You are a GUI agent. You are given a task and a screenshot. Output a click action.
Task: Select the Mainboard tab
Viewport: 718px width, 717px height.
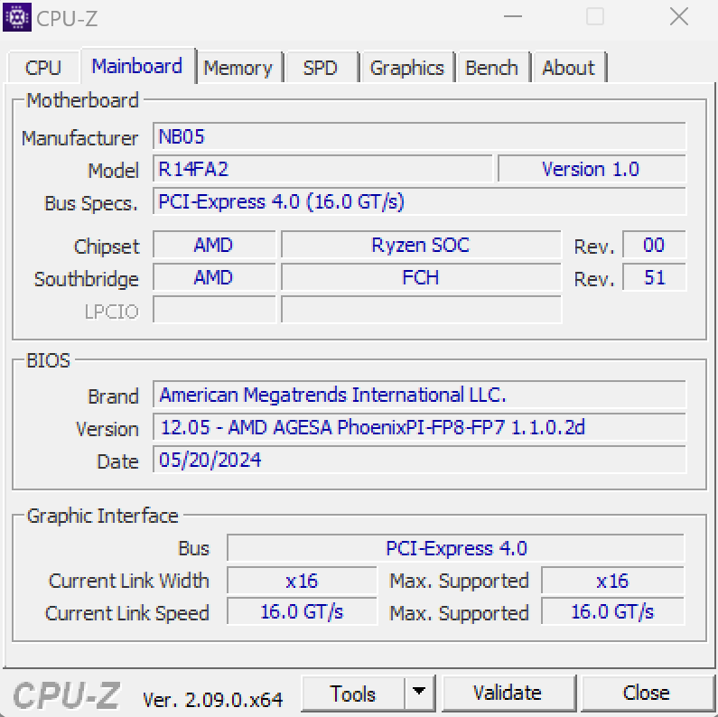(x=137, y=66)
